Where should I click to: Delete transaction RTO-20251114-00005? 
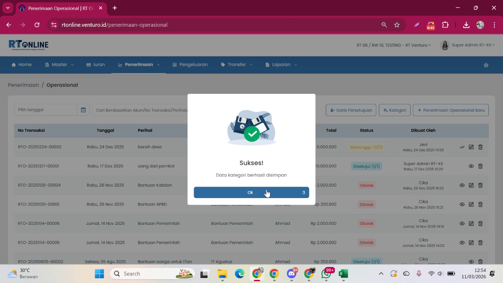point(480,243)
